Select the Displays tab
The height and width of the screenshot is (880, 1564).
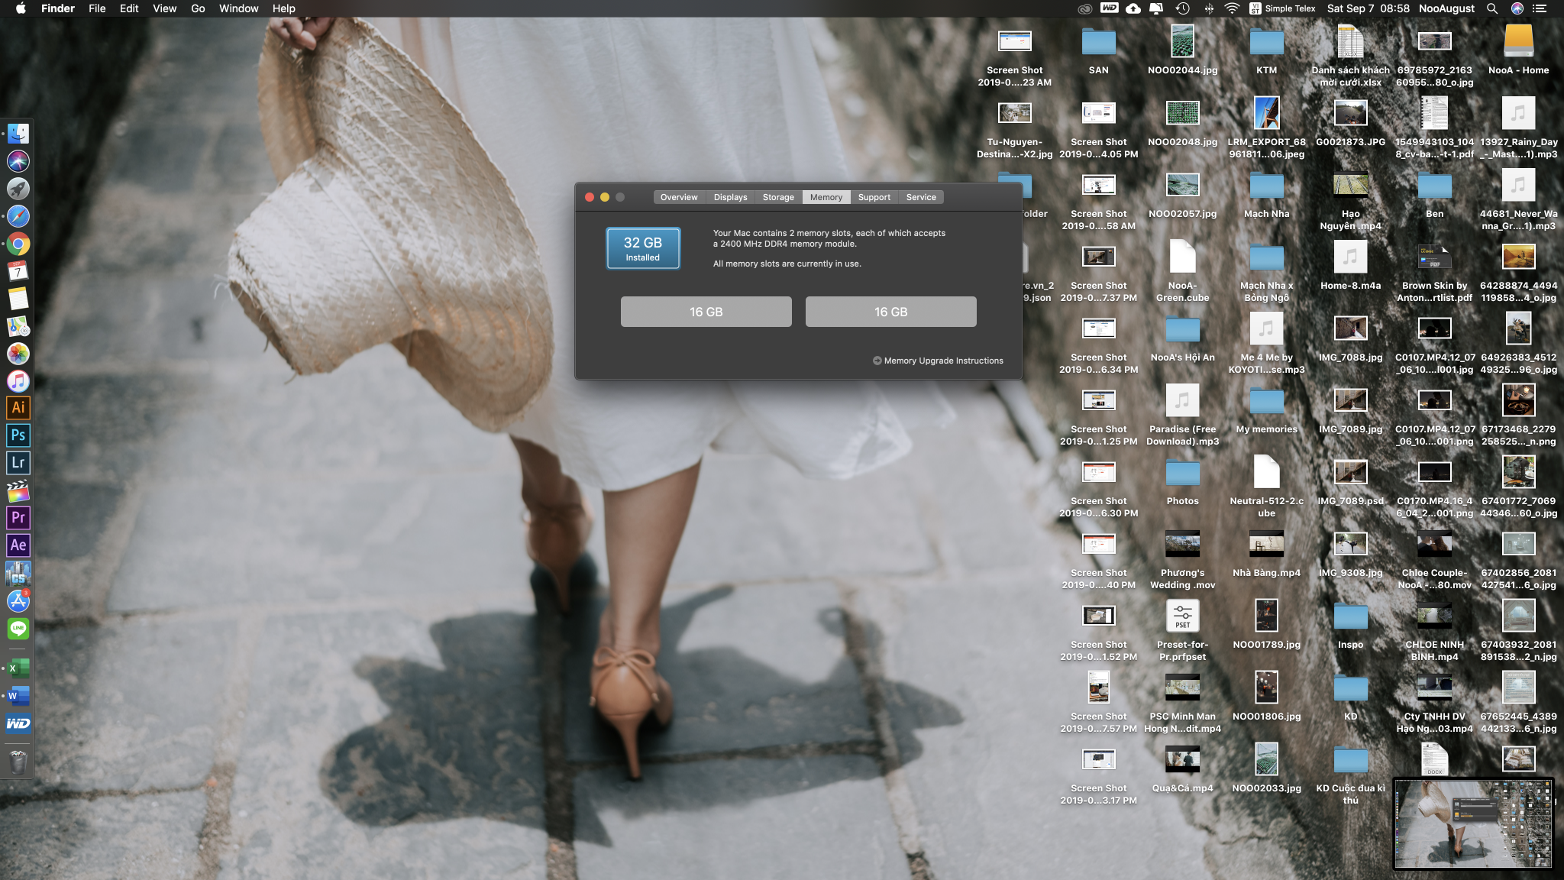coord(730,197)
